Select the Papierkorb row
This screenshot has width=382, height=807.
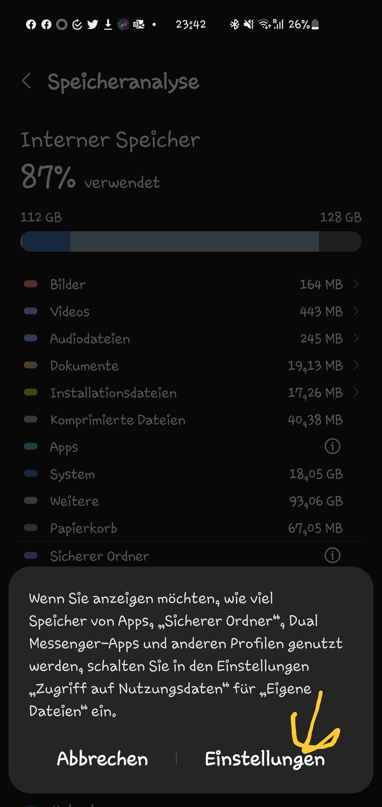point(191,528)
